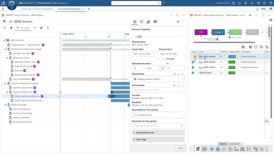This screenshot has height=154, width=274.
Task: Click the Deliverables search field
Action: (x=158, y=90)
